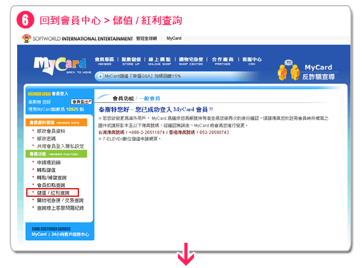Open 共用會員登入隱私設定
Image resolution: width=363 pixels, height=268 pixels.
pos(61,146)
